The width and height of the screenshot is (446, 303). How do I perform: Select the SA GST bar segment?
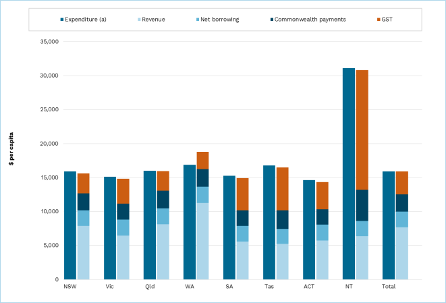tap(243, 194)
